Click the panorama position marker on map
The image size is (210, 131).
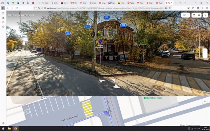click(x=108, y=111)
